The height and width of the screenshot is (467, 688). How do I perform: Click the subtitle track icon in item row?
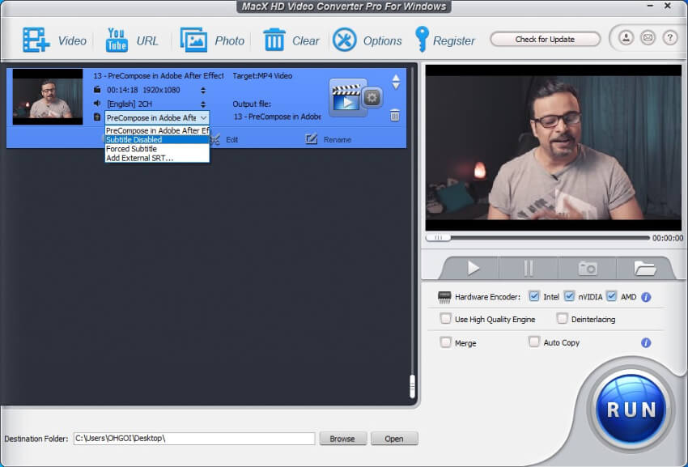pos(97,117)
